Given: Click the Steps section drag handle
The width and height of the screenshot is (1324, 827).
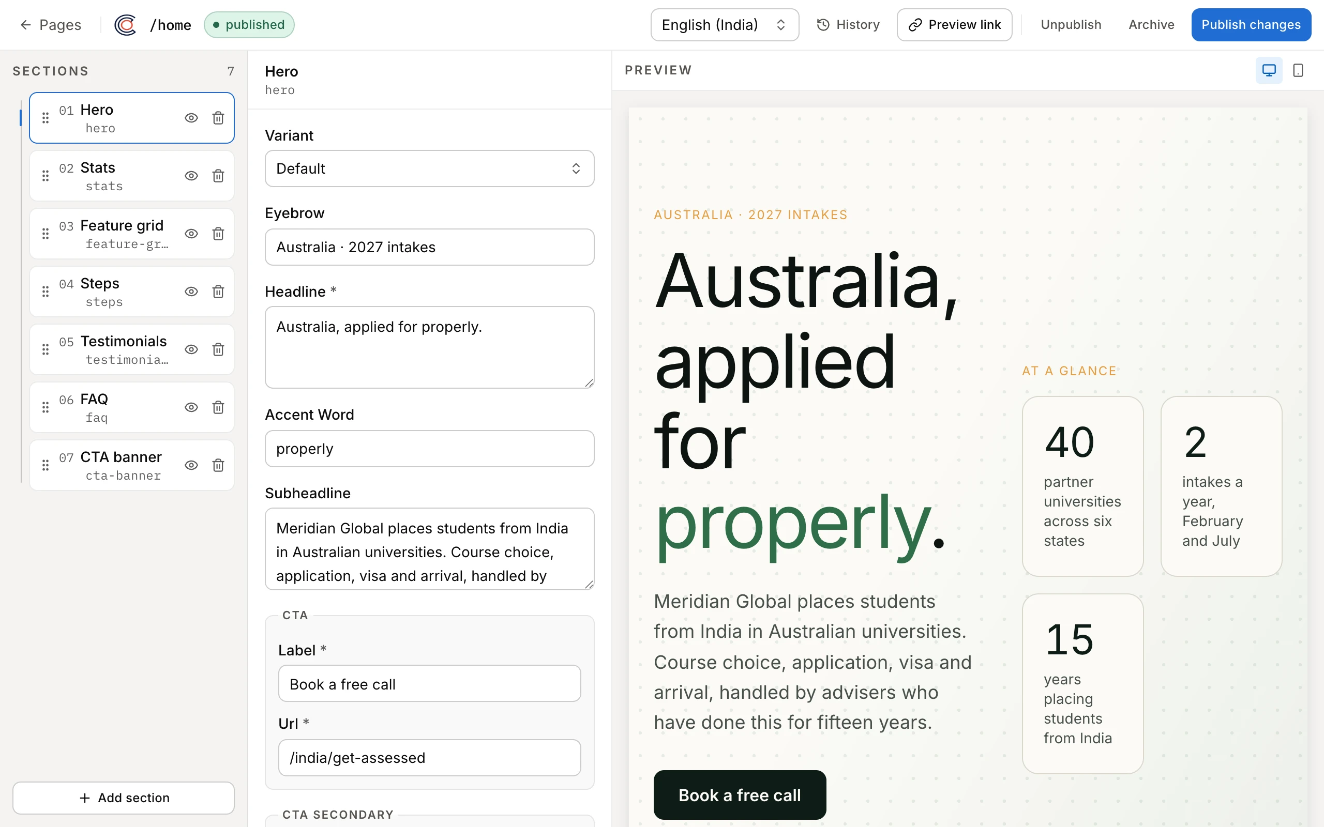Looking at the screenshot, I should pos(46,292).
